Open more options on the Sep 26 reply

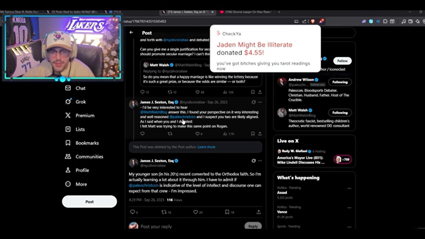(x=260, y=102)
